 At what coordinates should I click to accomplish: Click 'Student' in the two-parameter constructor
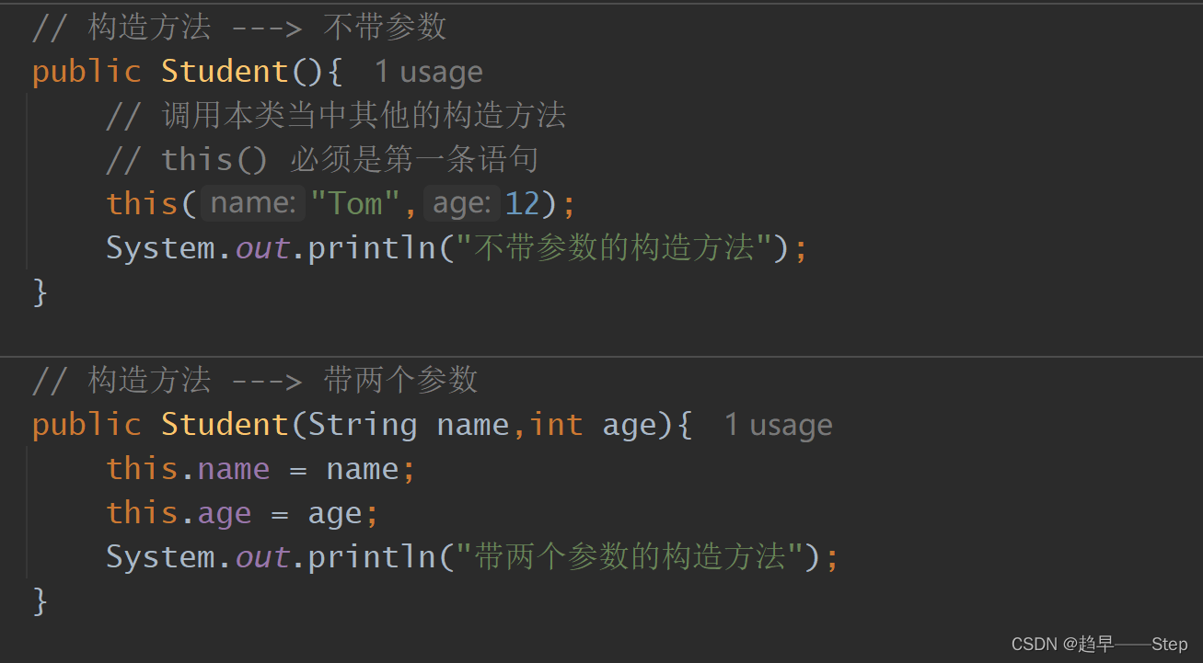226,425
